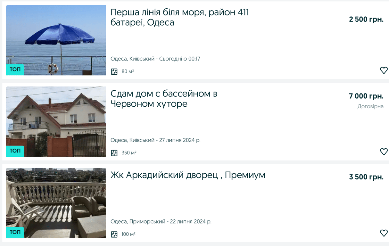Open the Жк Аркадийский дворец Премиум listing

(188, 175)
